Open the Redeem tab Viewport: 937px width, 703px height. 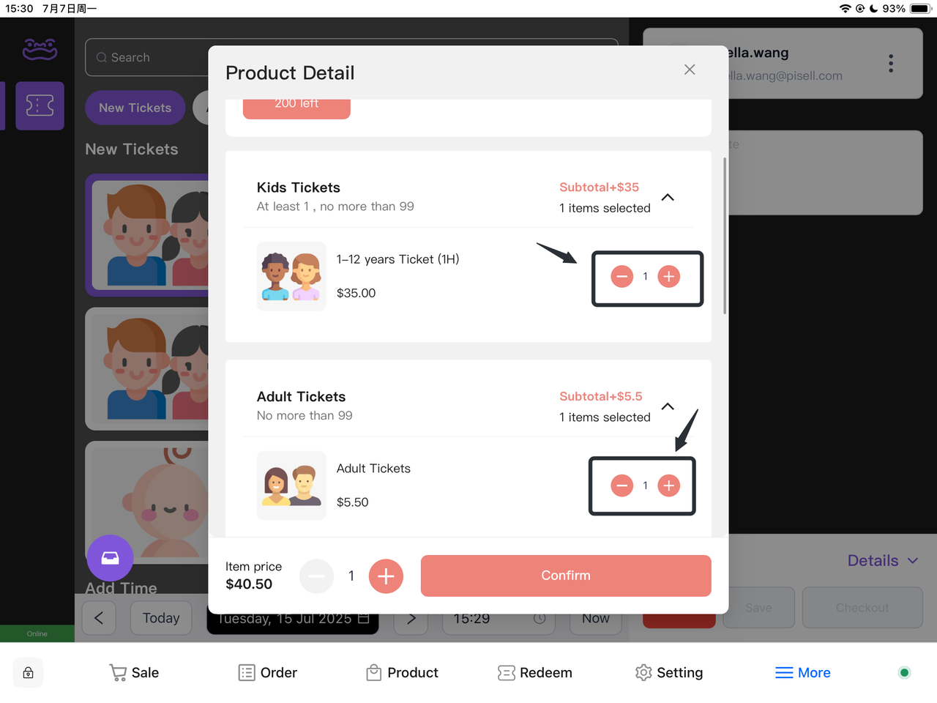(x=535, y=672)
